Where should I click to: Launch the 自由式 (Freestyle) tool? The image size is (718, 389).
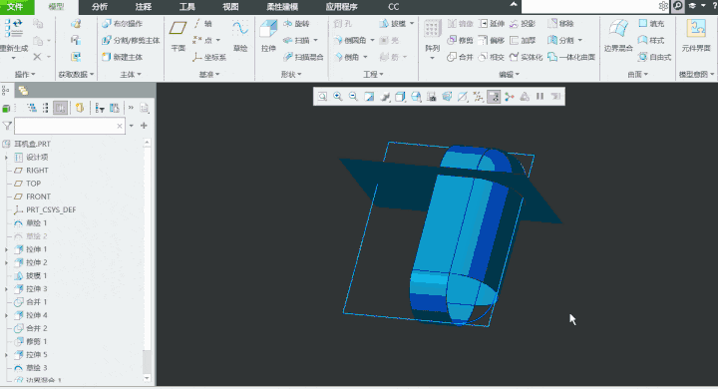tap(655, 57)
